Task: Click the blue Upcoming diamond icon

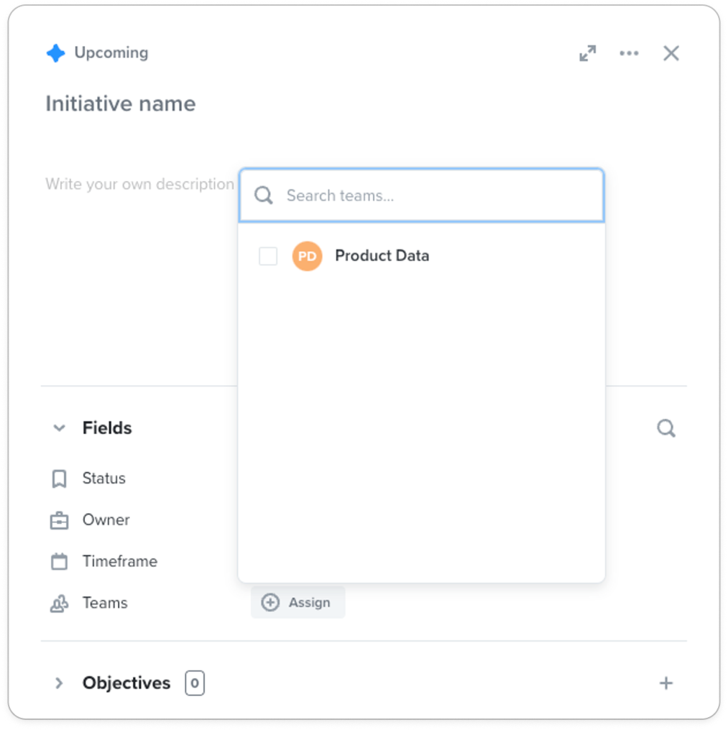Action: coord(56,53)
